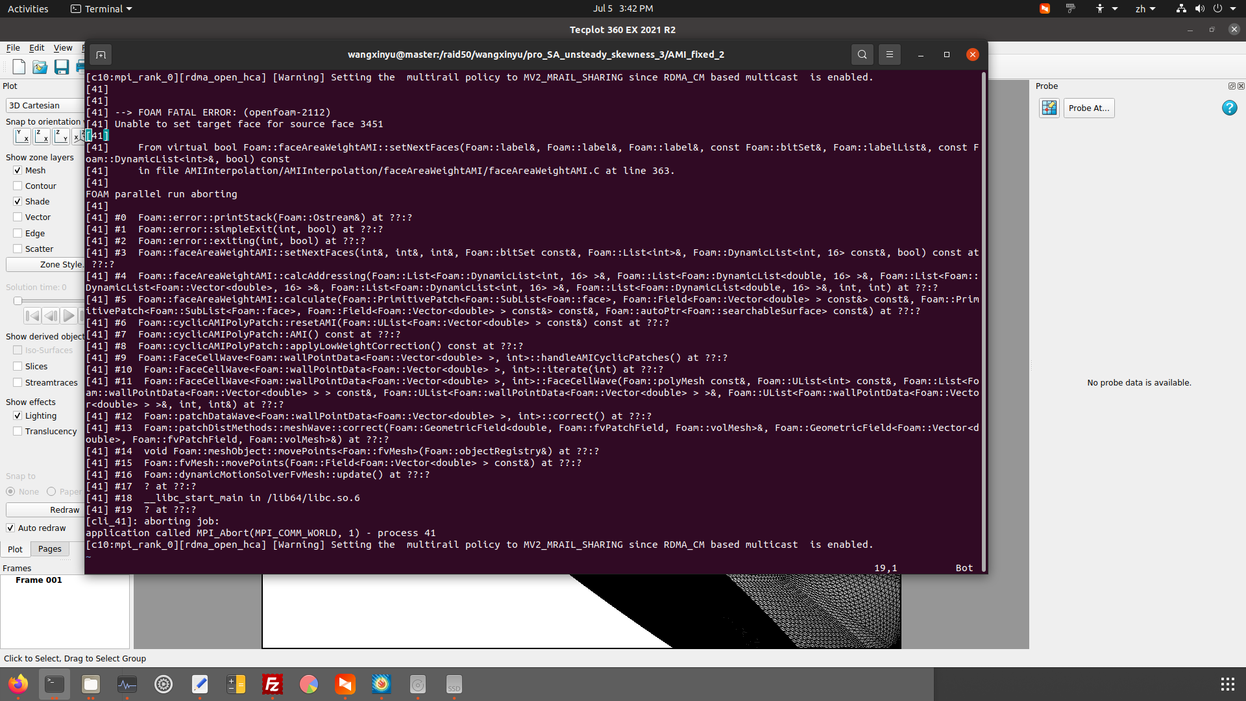Click the step back playback button
This screenshot has height=701, width=1246.
[50, 316]
